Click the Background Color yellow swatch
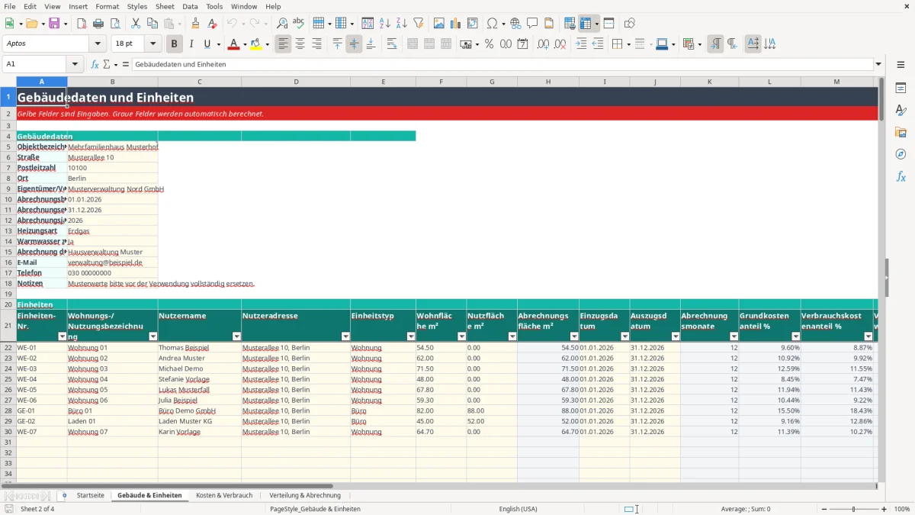 255,44
